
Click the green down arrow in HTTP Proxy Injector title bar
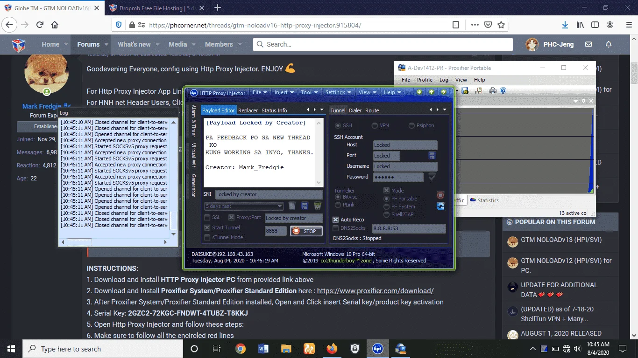[419, 92]
